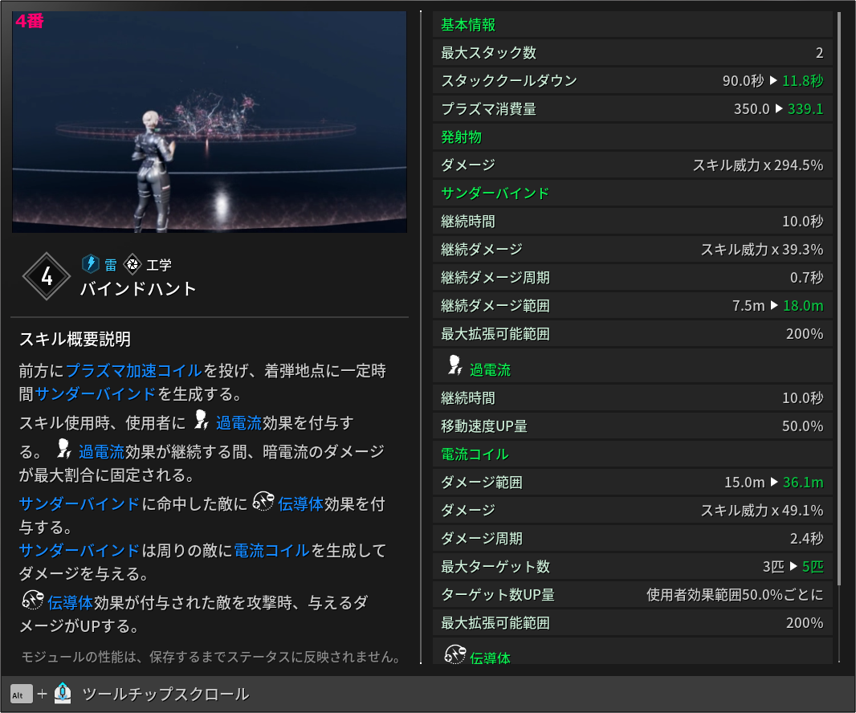Click the ダメージ周期 2.4秒 row
The height and width of the screenshot is (713, 856).
pos(633,538)
